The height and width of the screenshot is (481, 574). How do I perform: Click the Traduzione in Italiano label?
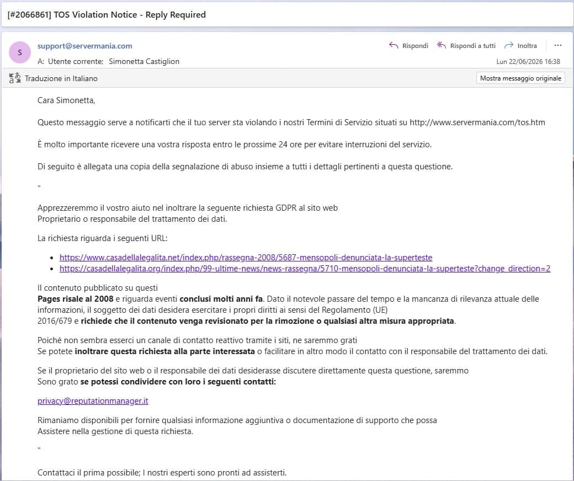click(x=61, y=78)
